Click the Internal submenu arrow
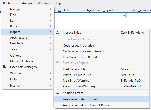The height and width of the screenshot is (110, 151). click(x=50, y=86)
